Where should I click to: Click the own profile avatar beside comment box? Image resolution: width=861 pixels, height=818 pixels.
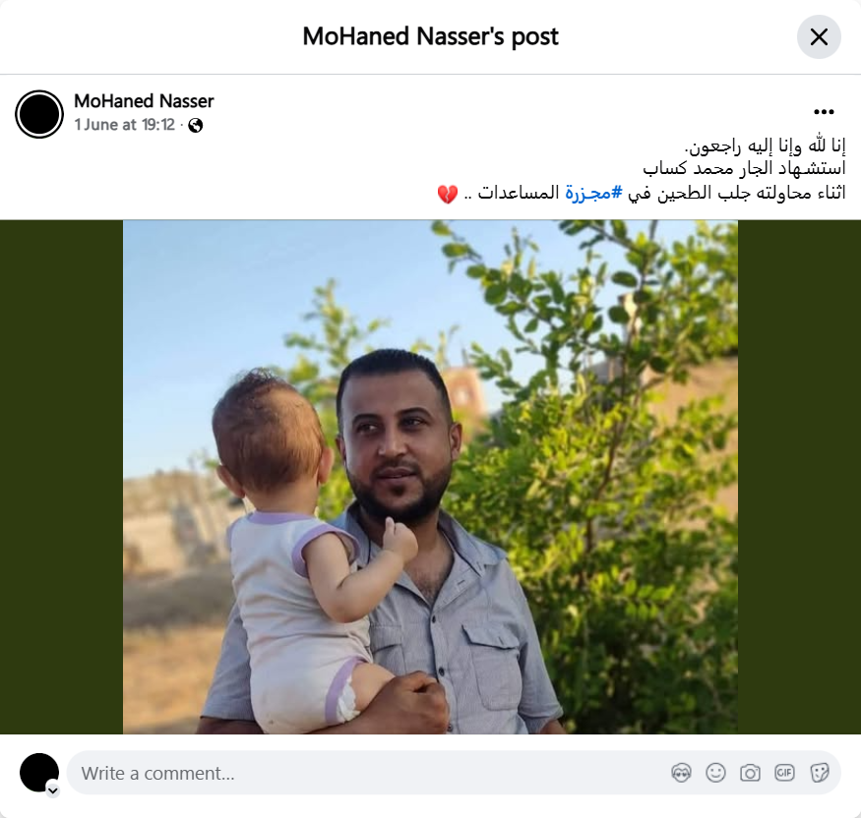39,773
